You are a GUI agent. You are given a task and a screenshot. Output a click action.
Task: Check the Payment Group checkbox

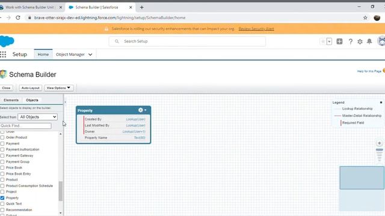tap(2, 161)
